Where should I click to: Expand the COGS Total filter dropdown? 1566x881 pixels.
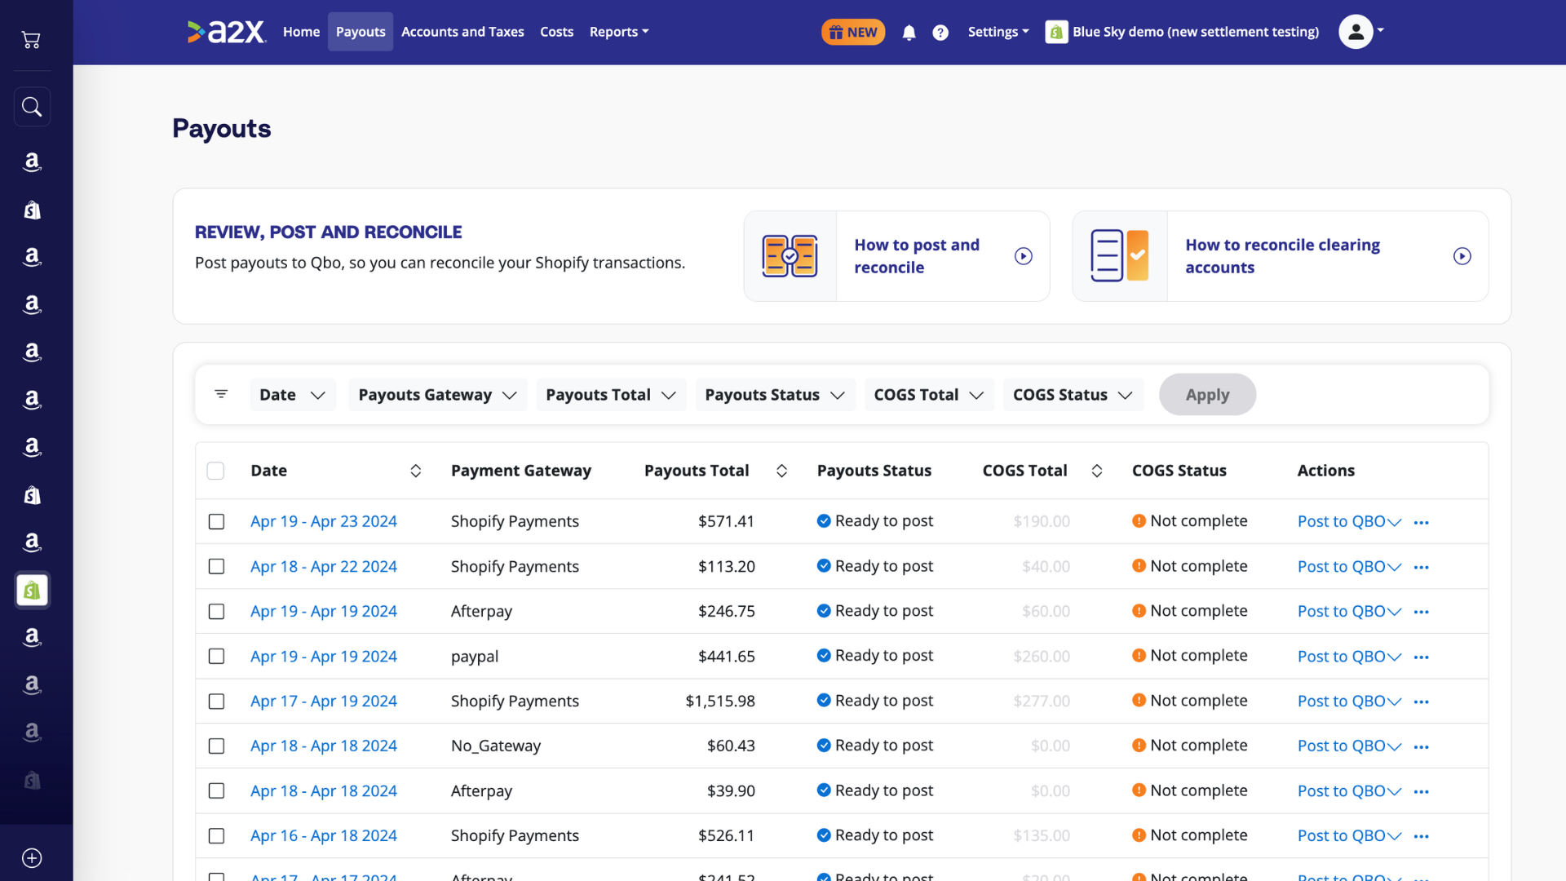click(929, 395)
